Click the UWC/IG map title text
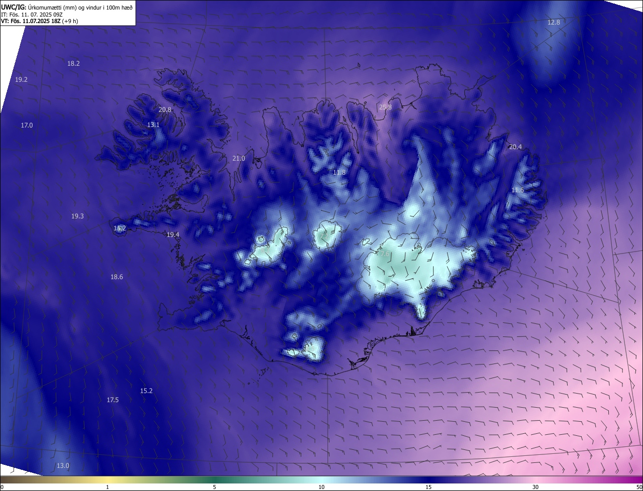Screen dimensions: 643x491 coord(67,7)
